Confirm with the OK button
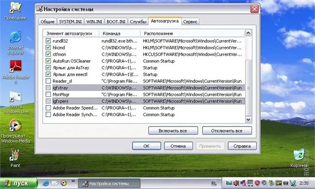Viewport: 315px width, 189px height. [146, 146]
